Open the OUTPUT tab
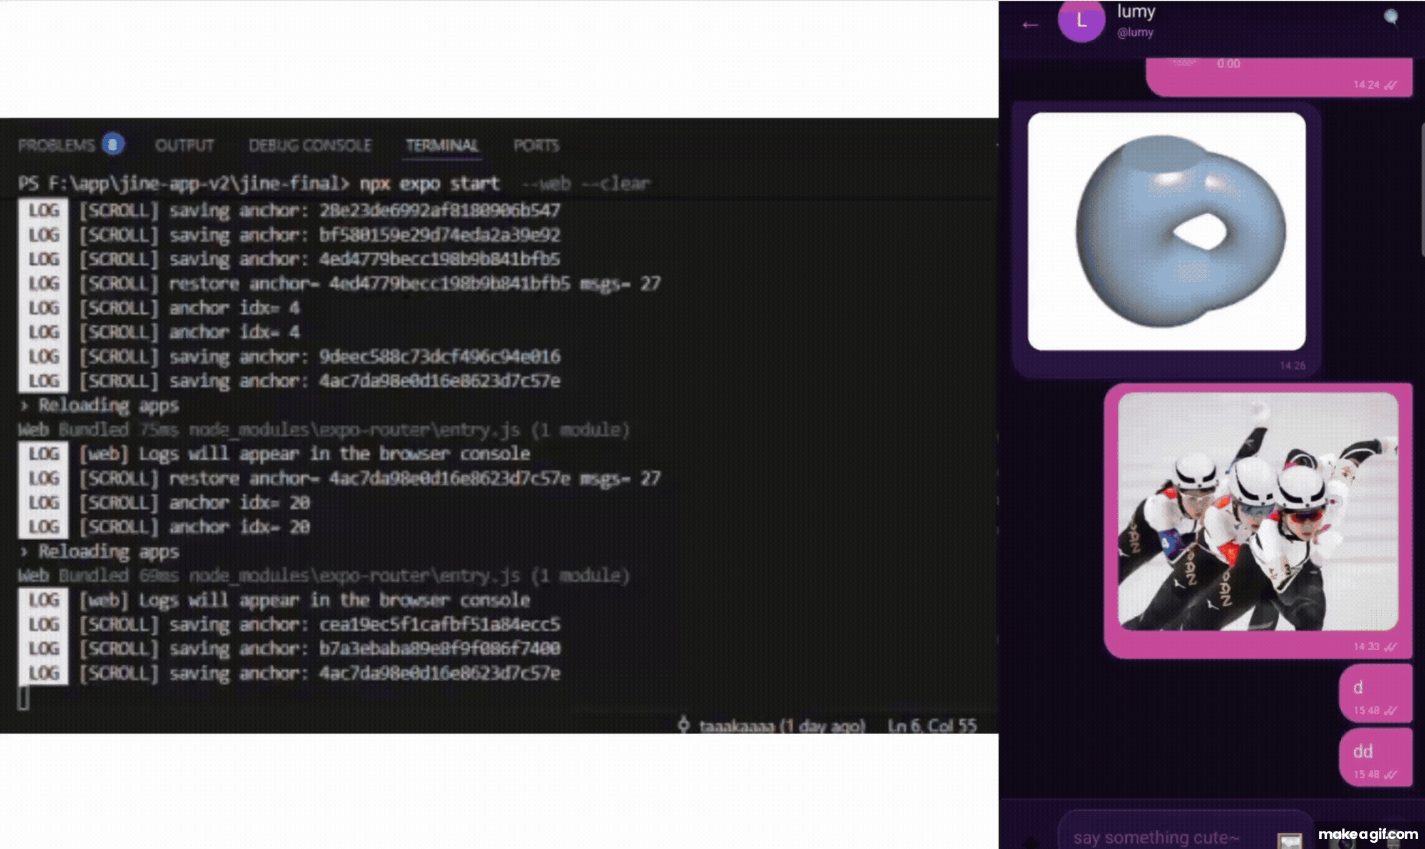Screen dimensions: 1425x849 pos(185,146)
